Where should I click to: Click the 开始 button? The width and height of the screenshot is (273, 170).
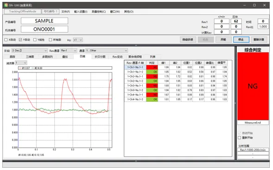tap(223, 39)
